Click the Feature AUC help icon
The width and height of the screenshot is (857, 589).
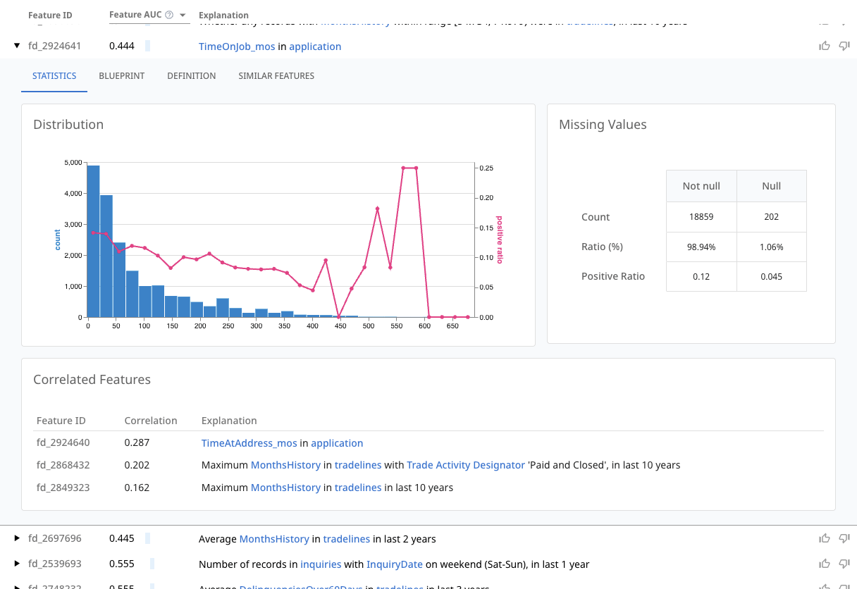[x=169, y=15]
